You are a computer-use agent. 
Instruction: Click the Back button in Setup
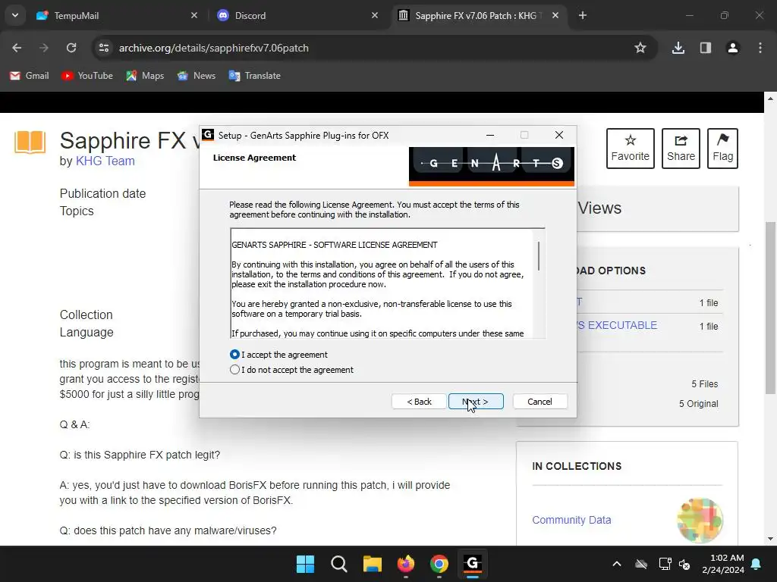click(x=419, y=402)
